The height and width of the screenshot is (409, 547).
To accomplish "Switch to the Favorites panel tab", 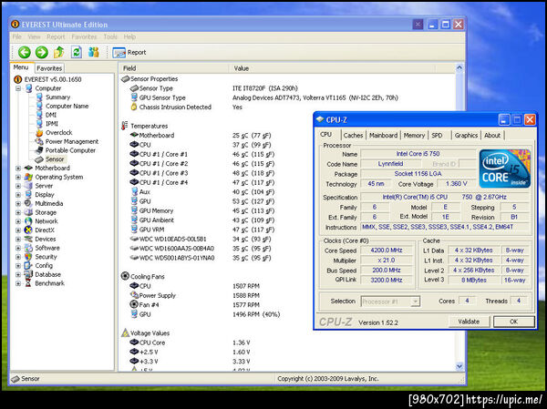I will tap(49, 67).
